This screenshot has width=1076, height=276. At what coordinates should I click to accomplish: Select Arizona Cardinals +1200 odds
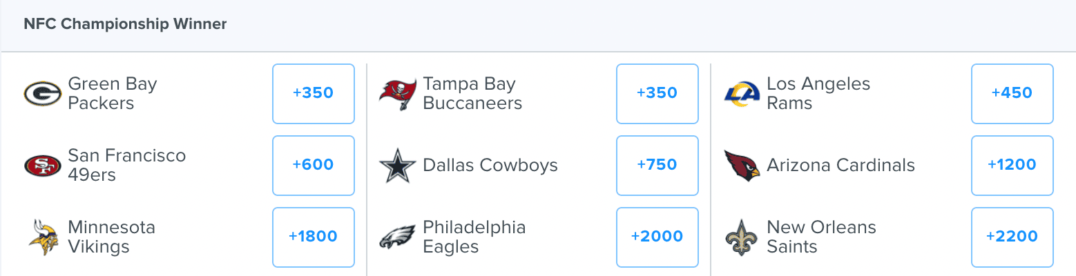(1012, 165)
